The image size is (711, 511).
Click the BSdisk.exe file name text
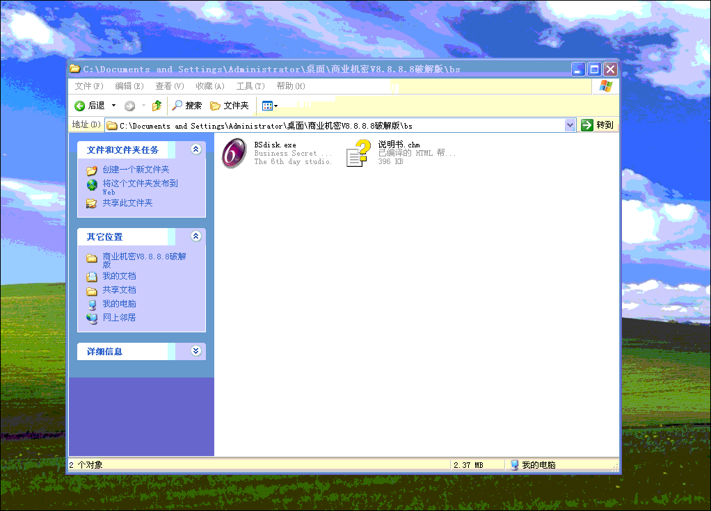click(x=275, y=145)
